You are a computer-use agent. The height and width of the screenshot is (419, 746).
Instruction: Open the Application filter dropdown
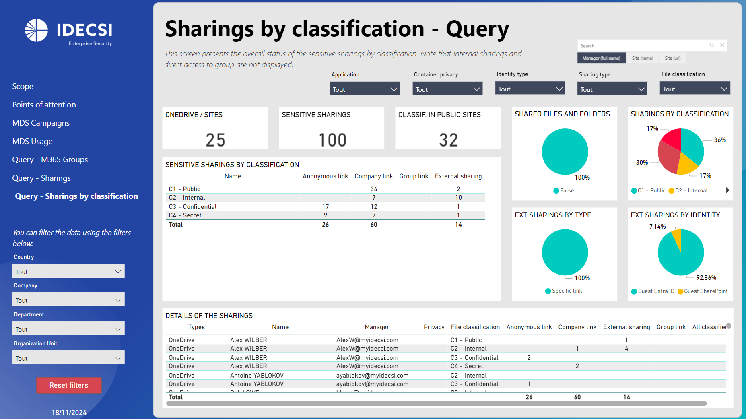pos(365,89)
